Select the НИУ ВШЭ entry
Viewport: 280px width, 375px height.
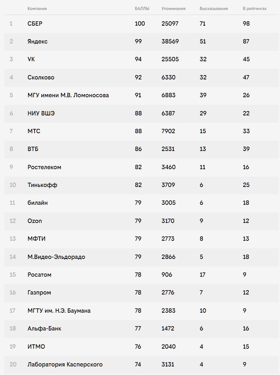point(41,113)
